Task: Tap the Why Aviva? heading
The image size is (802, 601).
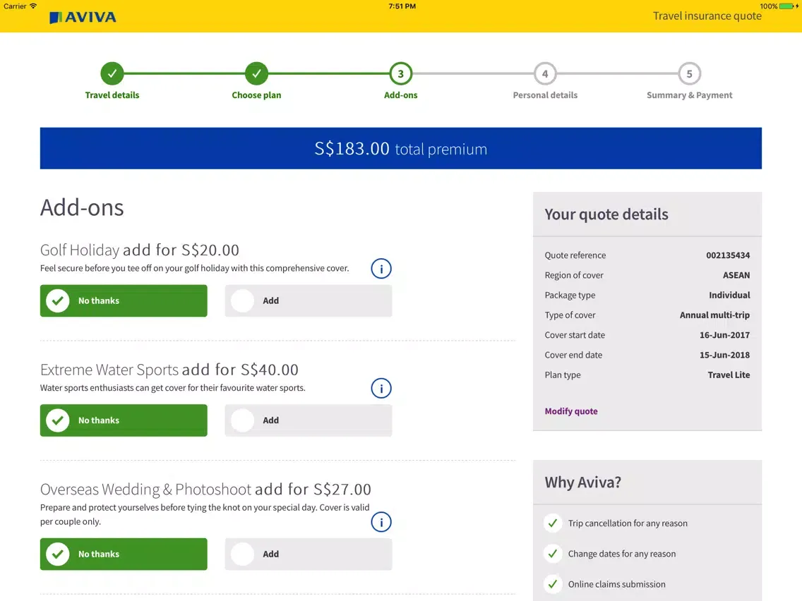Action: pos(582,482)
